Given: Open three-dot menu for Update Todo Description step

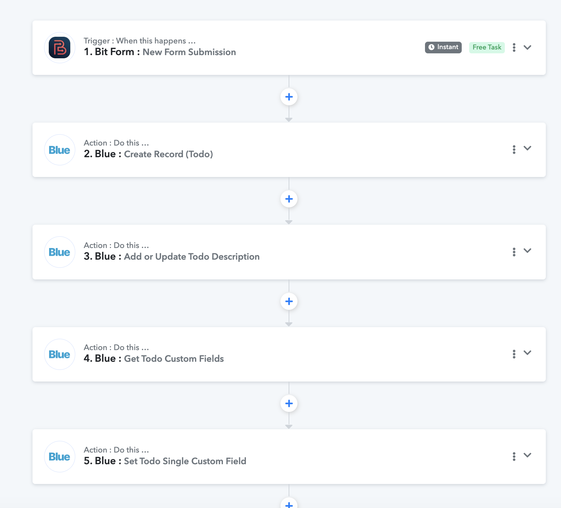Looking at the screenshot, I should pyautogui.click(x=514, y=252).
